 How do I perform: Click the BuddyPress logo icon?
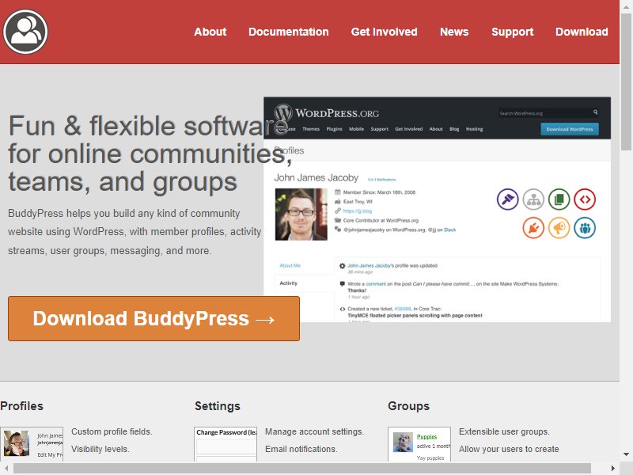pos(25,32)
